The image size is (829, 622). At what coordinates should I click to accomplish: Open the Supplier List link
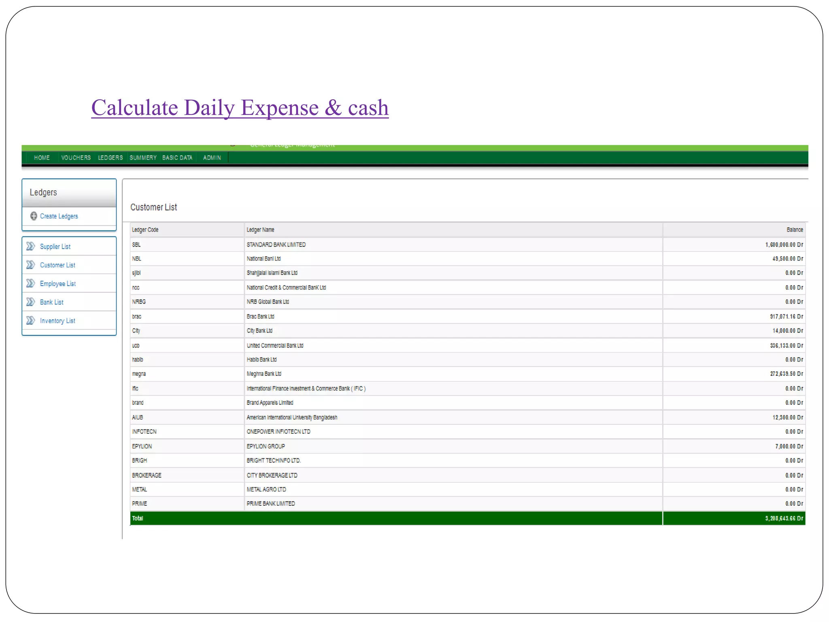tap(55, 247)
